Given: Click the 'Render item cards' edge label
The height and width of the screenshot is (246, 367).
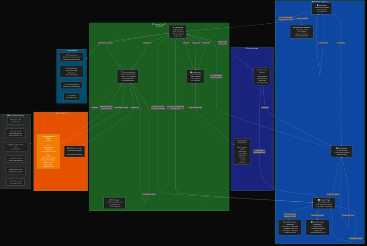Looking at the screenshot, I should pos(348,215).
